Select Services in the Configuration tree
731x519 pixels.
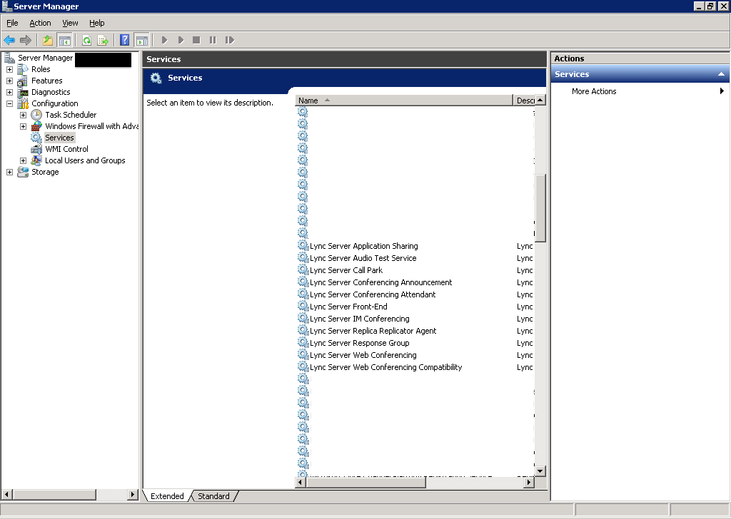tap(59, 138)
